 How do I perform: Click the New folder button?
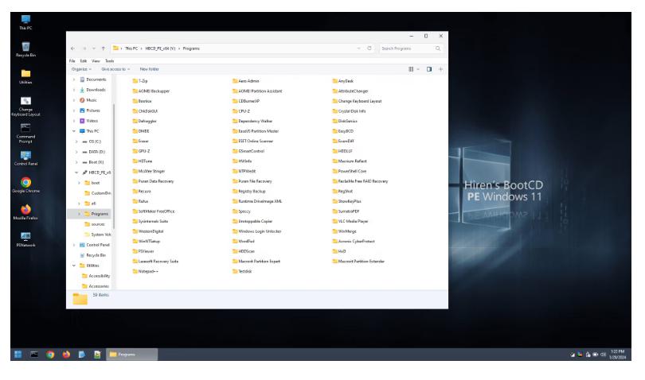click(150, 69)
